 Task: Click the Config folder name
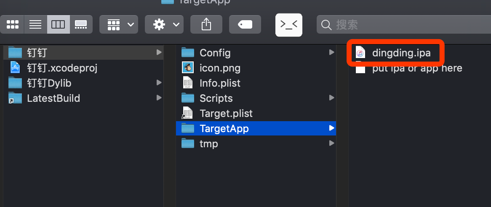coord(215,53)
